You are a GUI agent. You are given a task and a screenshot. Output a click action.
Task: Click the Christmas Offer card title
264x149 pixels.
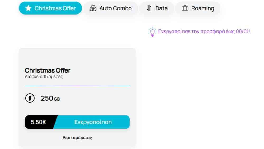[48, 70]
